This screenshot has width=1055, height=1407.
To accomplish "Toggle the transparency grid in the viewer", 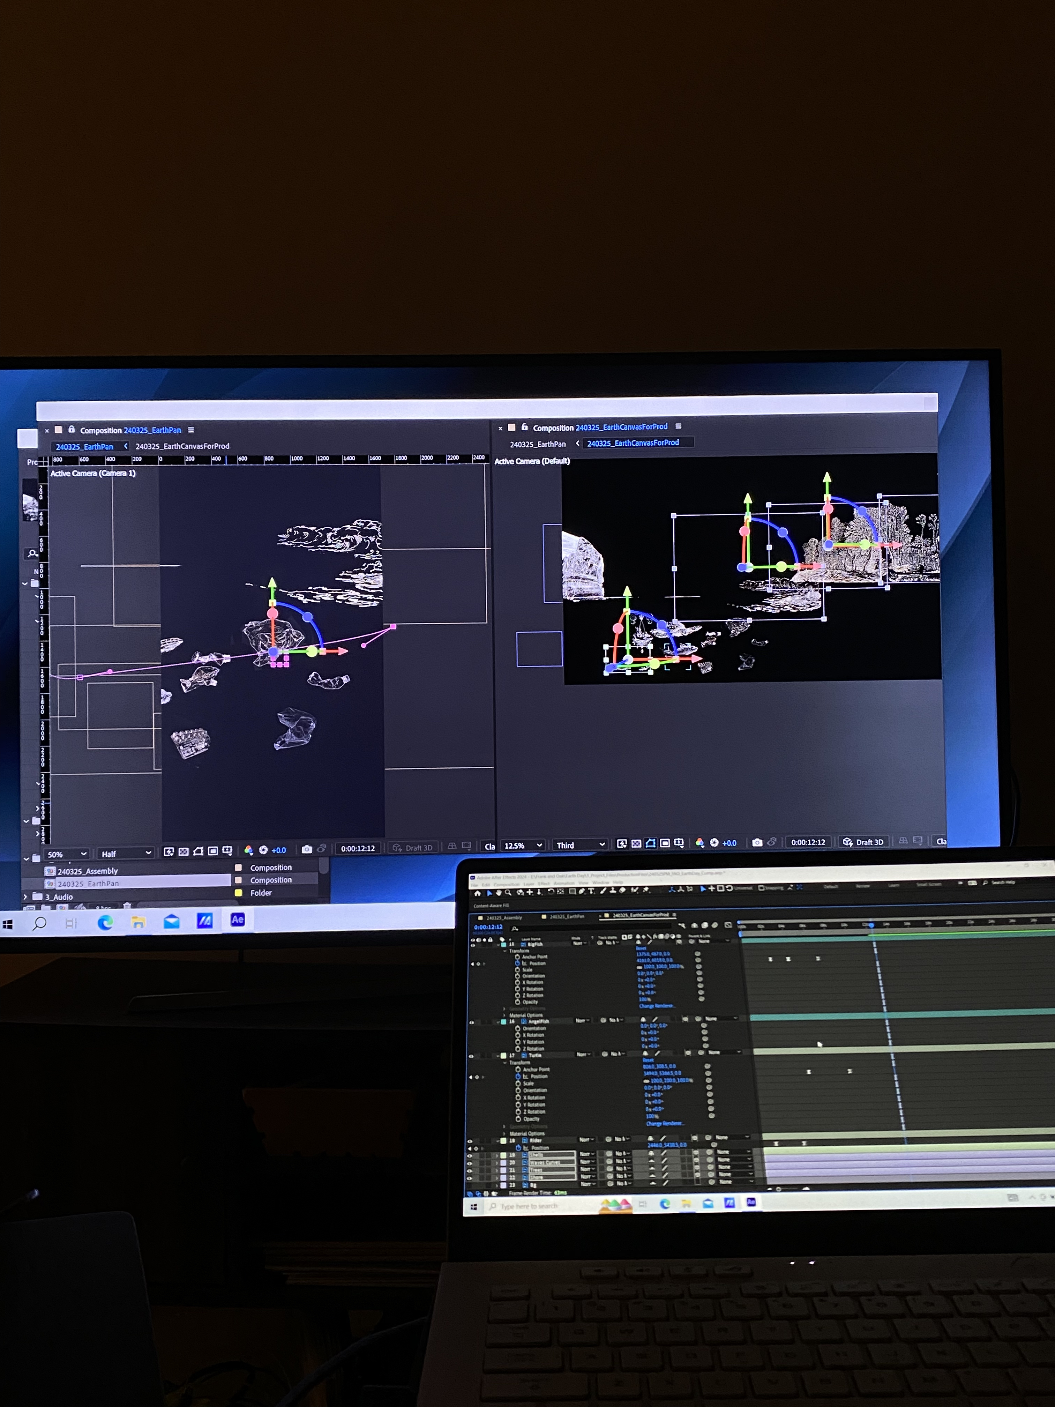I will [637, 843].
